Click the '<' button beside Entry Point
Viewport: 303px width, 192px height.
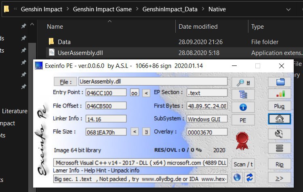(146, 93)
